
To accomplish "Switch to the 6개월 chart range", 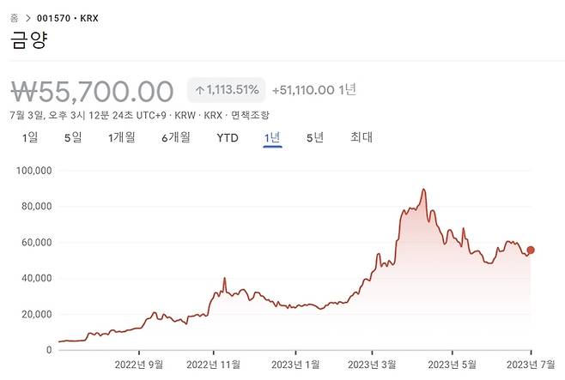I will (176, 137).
